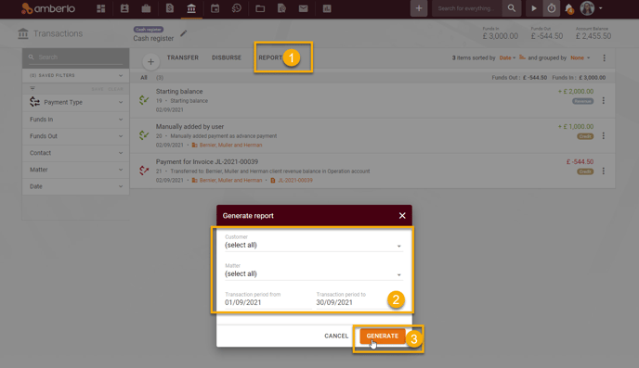Click the search magnifier icon

tap(512, 8)
